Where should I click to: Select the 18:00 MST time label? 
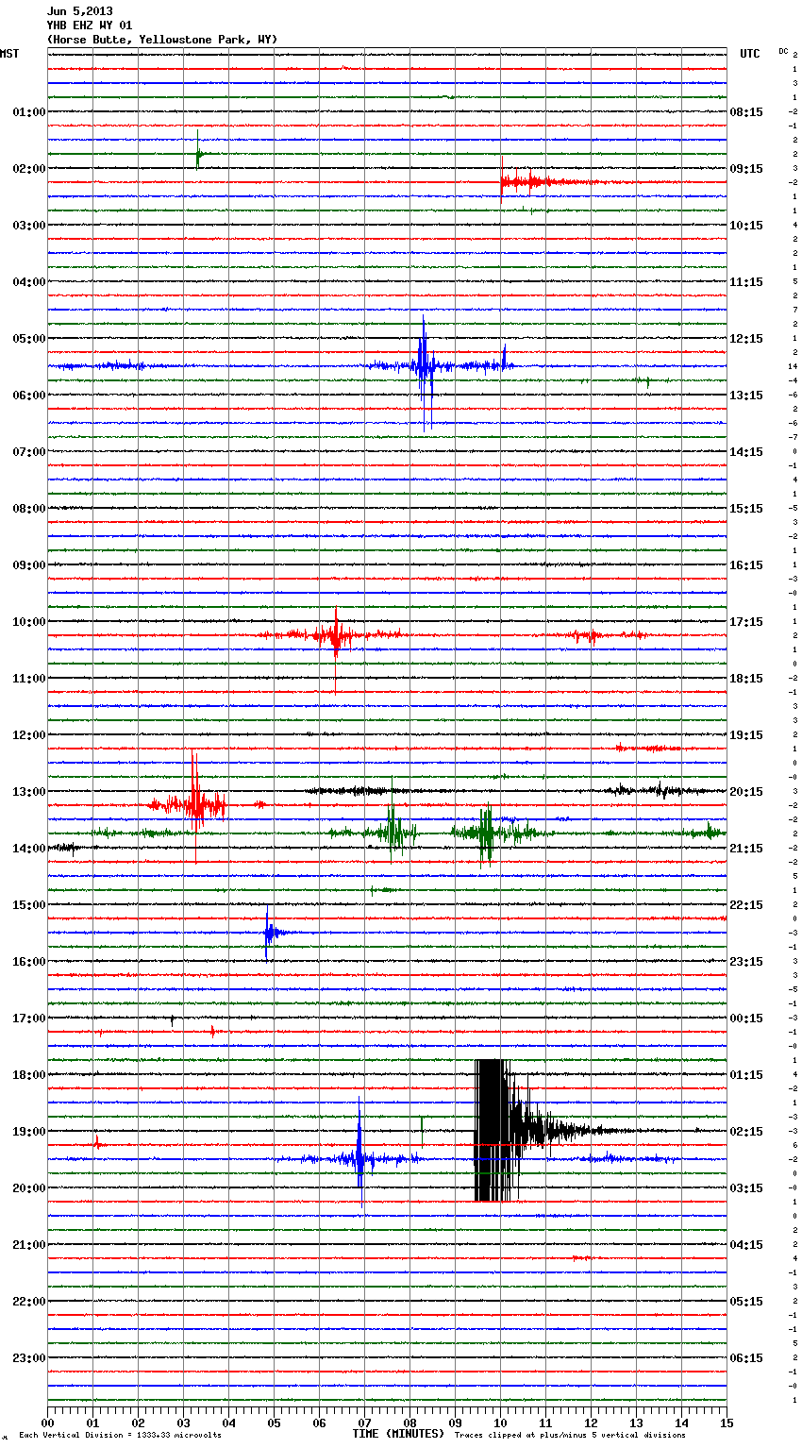point(29,1075)
